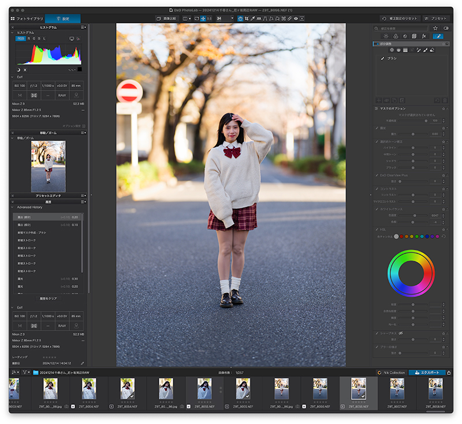Open the Light corrections tab (sun icon)
Image resolution: width=462 pixels, height=424 pixels.
pos(386,36)
